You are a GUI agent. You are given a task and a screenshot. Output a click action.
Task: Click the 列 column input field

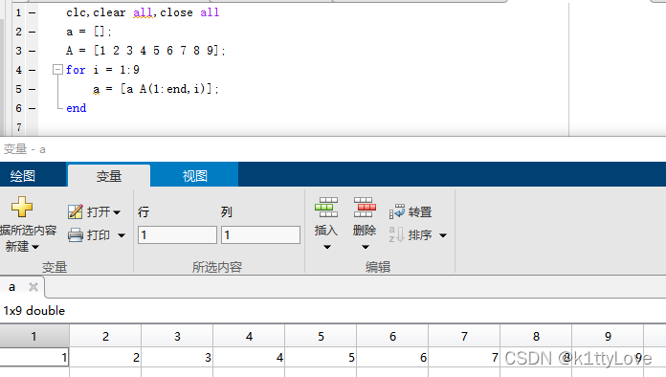[x=260, y=234]
